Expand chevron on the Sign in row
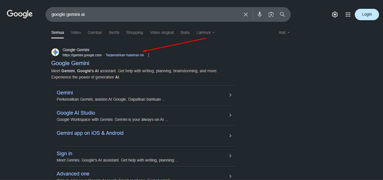Viewport: 383px width, 180px height. point(230,156)
